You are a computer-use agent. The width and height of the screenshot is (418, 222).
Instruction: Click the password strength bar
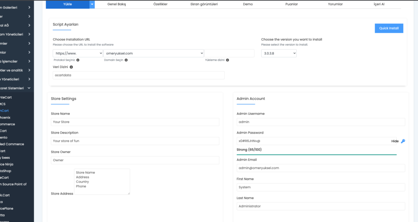coord(316,154)
